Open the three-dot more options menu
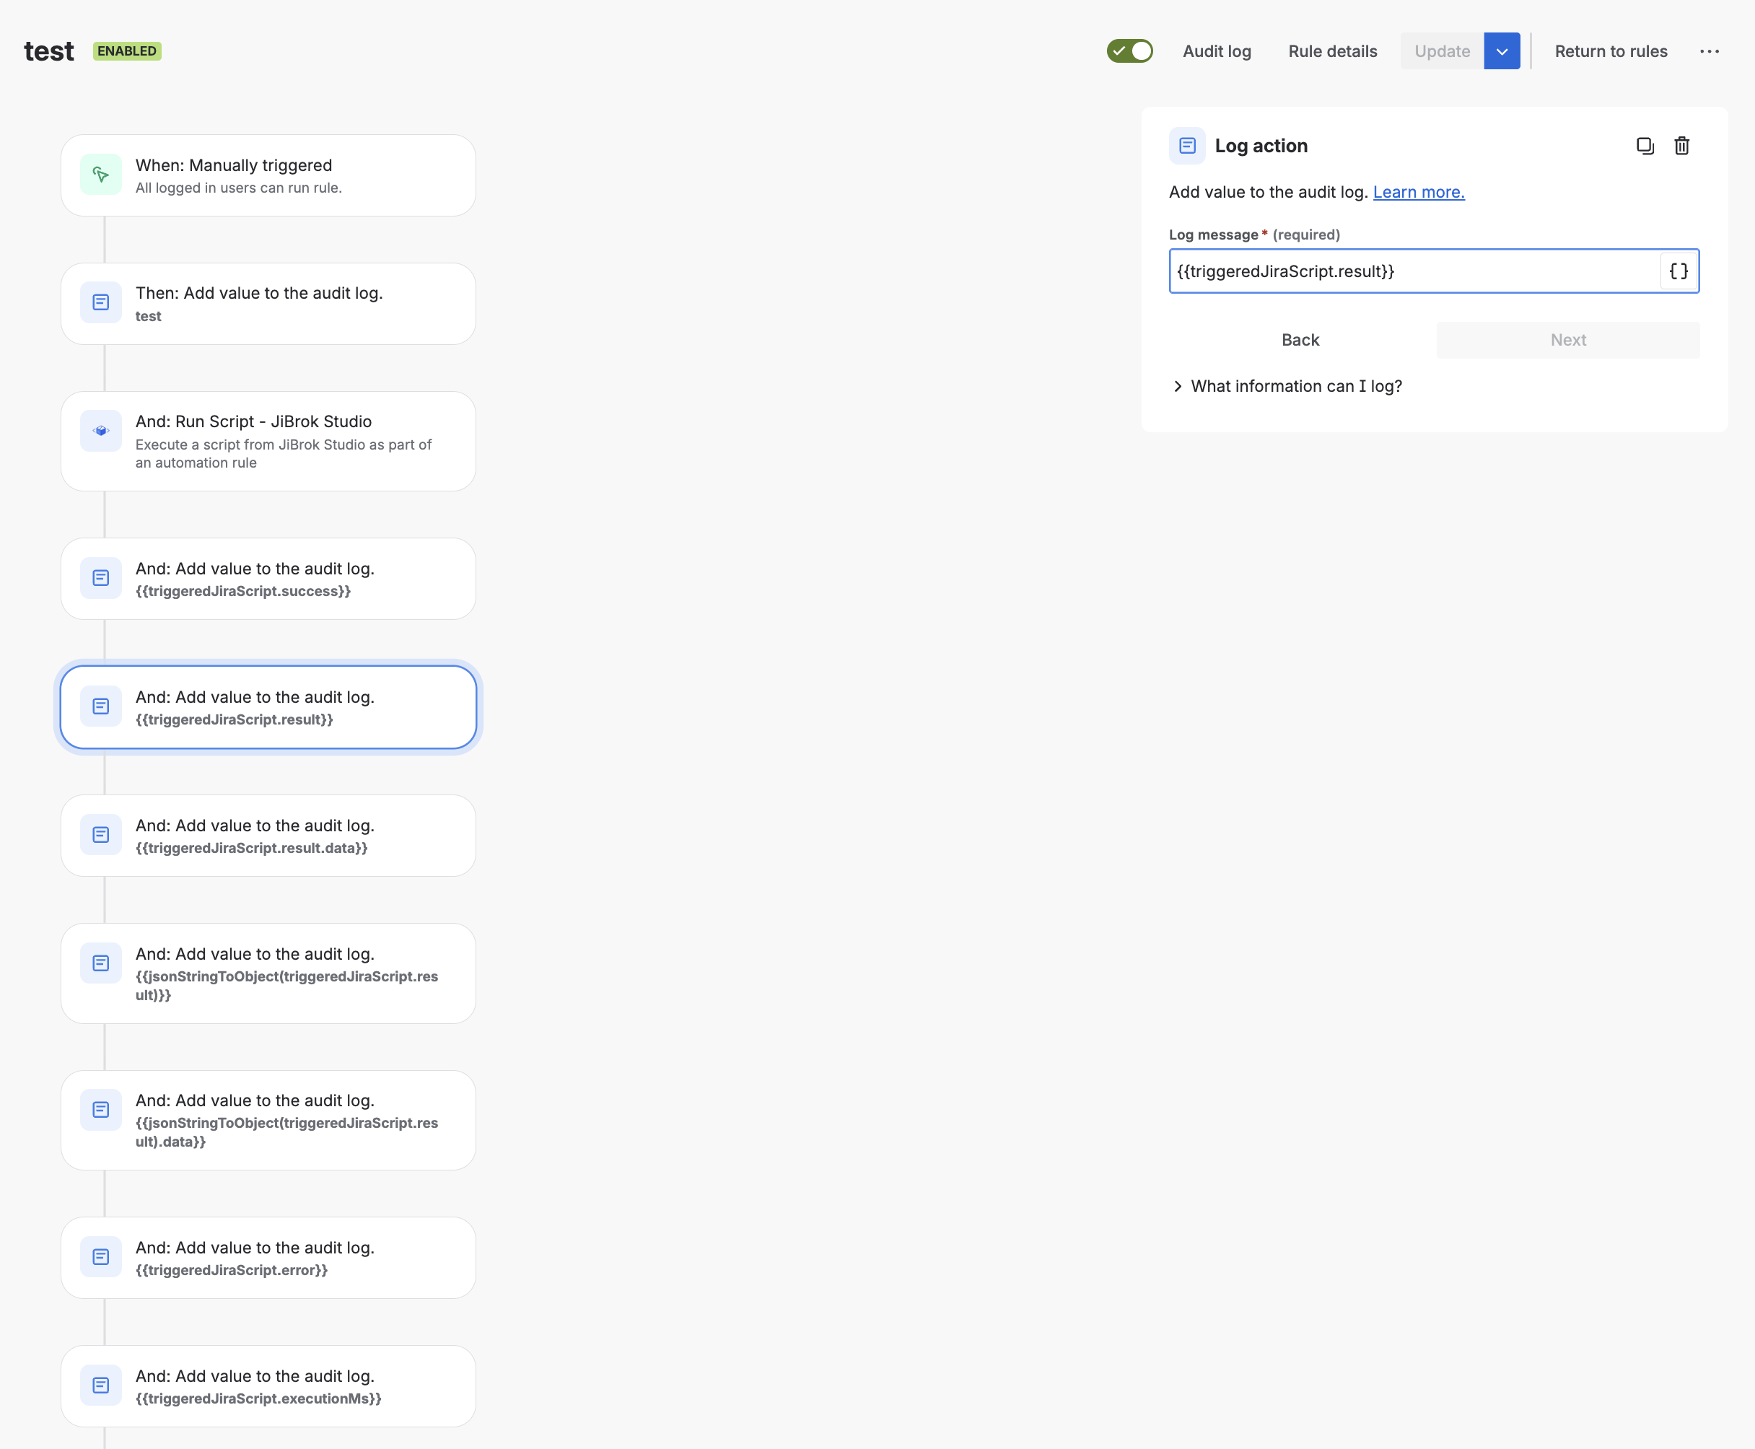The width and height of the screenshot is (1755, 1449). click(x=1709, y=51)
